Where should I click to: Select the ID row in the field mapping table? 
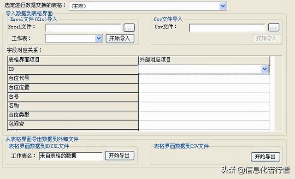click(73, 70)
